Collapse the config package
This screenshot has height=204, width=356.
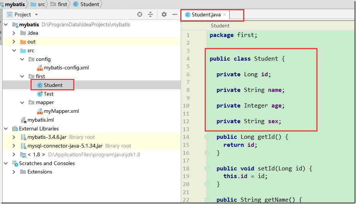click(22, 59)
